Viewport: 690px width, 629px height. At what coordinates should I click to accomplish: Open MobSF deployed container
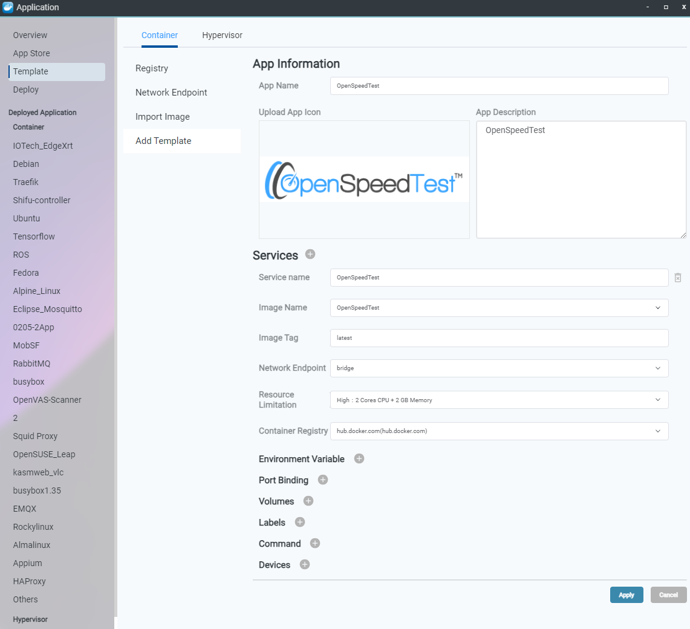pos(26,345)
